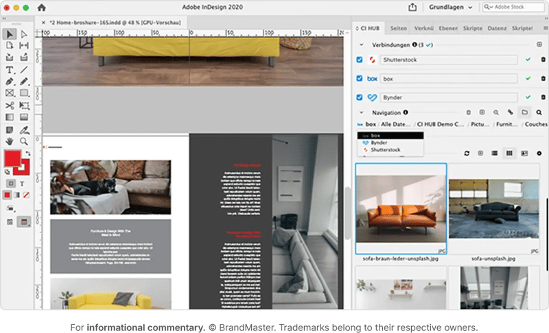The width and height of the screenshot is (549, 333).
Task: Collapse the Verbindungen section
Action: (362, 45)
